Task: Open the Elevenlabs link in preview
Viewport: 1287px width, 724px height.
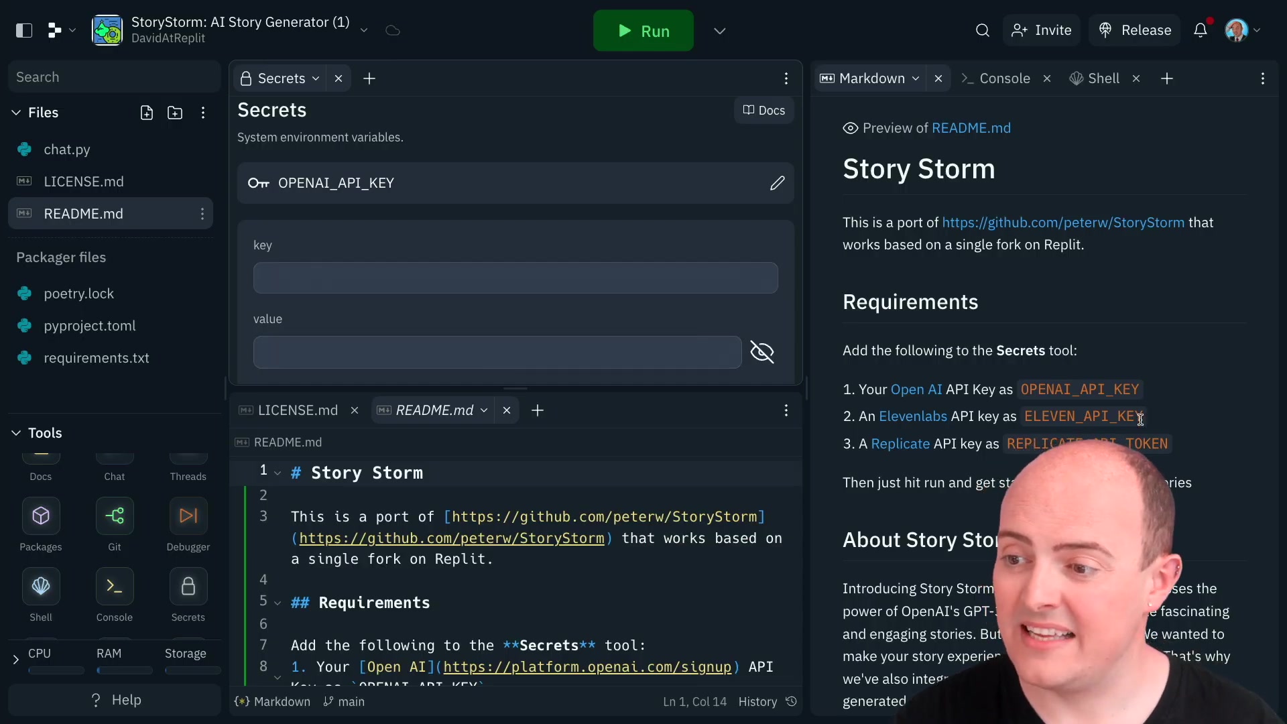Action: pyautogui.click(x=913, y=416)
